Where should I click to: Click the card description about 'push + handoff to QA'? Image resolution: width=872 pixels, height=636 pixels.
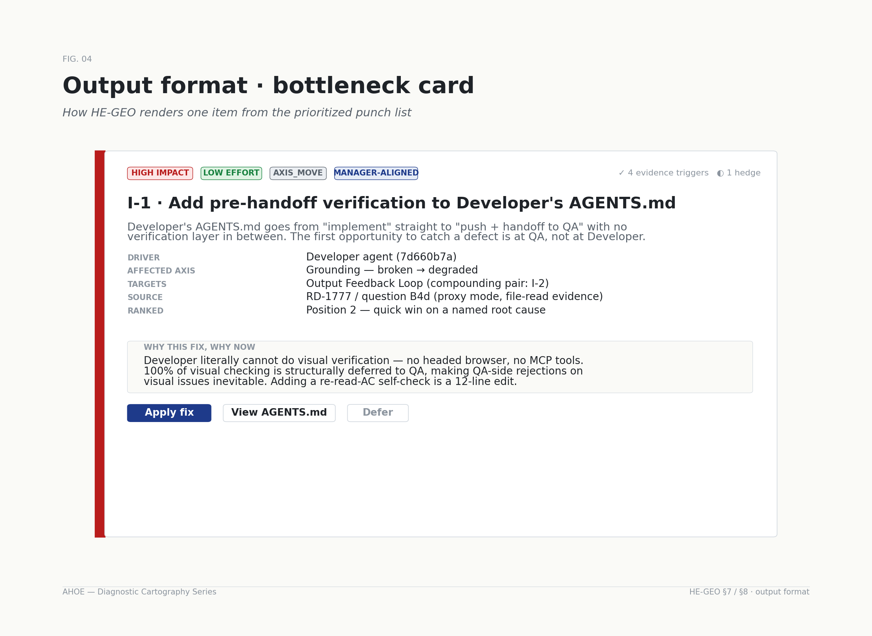[x=386, y=232]
